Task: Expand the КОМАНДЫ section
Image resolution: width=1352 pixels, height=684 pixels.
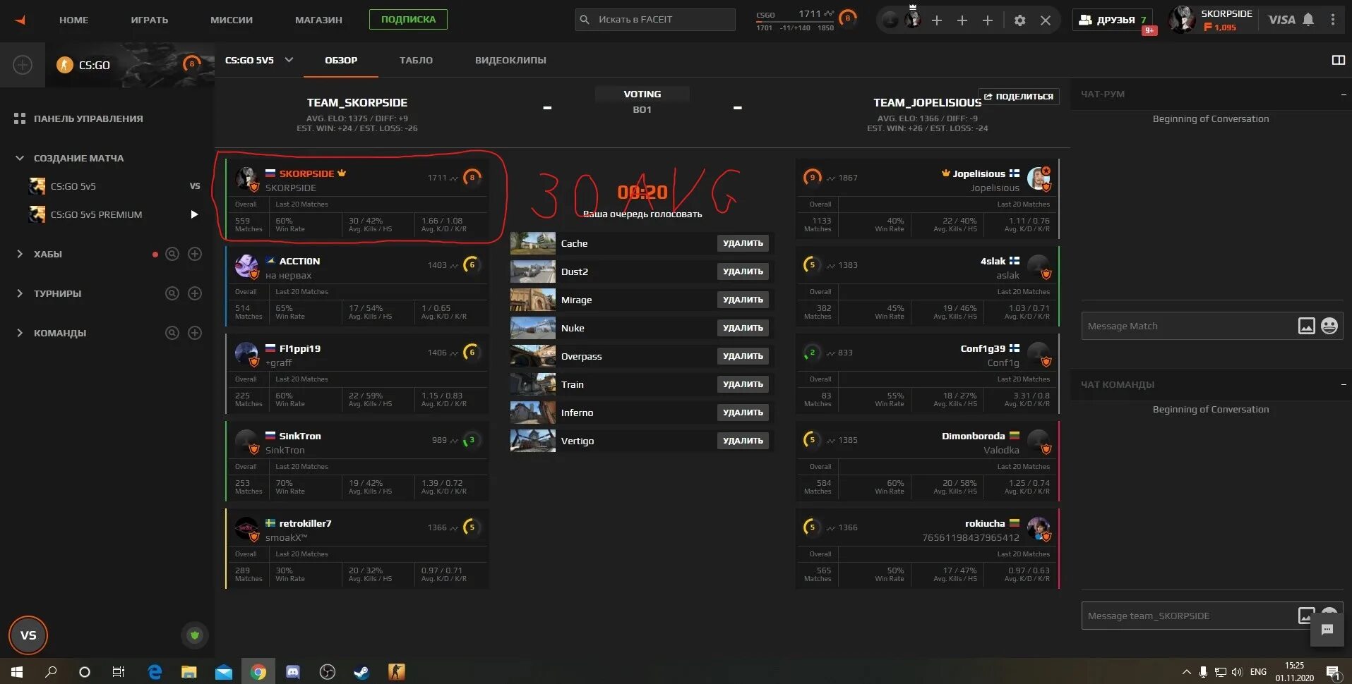Action: [20, 333]
